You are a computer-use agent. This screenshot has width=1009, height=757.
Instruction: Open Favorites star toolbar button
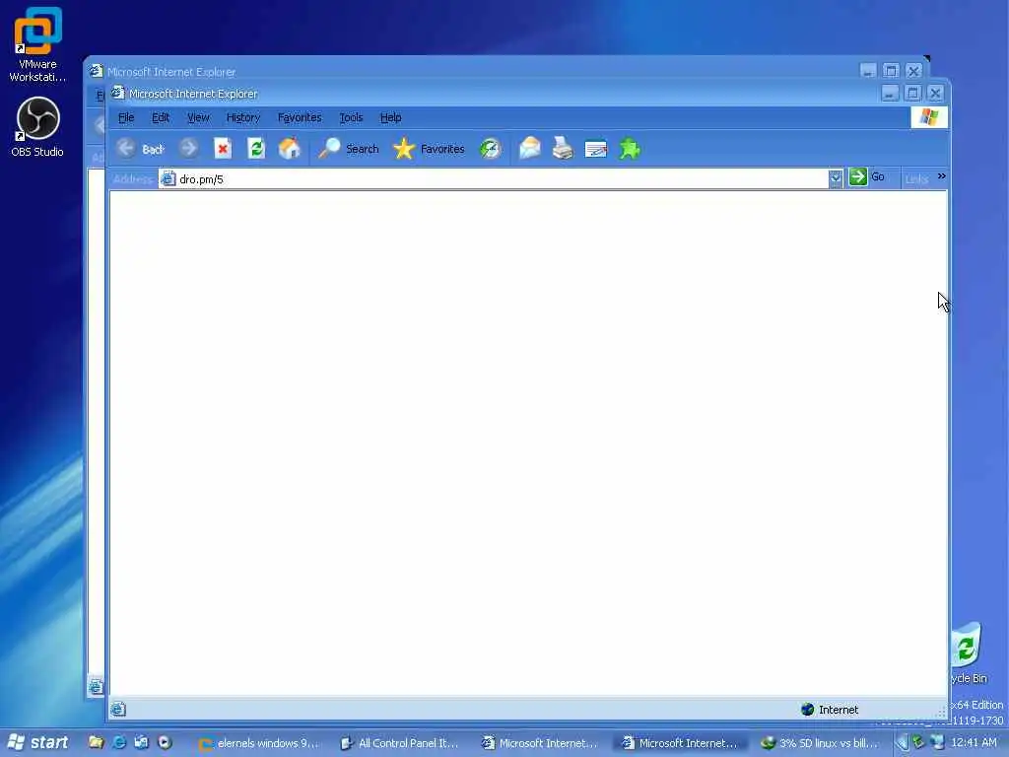[429, 149]
